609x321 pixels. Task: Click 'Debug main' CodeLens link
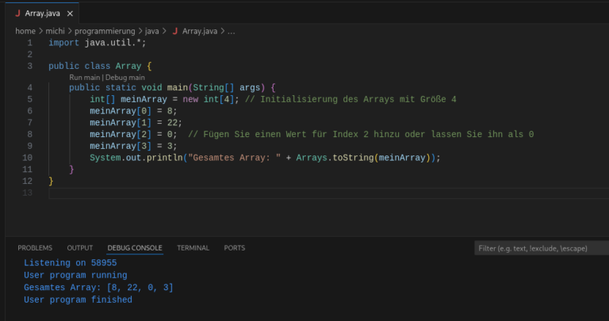point(125,78)
